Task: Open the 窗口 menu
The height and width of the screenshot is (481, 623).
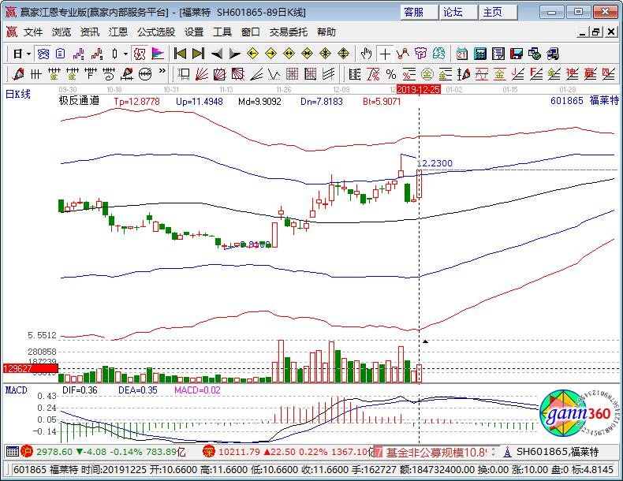Action: pyautogui.click(x=250, y=32)
